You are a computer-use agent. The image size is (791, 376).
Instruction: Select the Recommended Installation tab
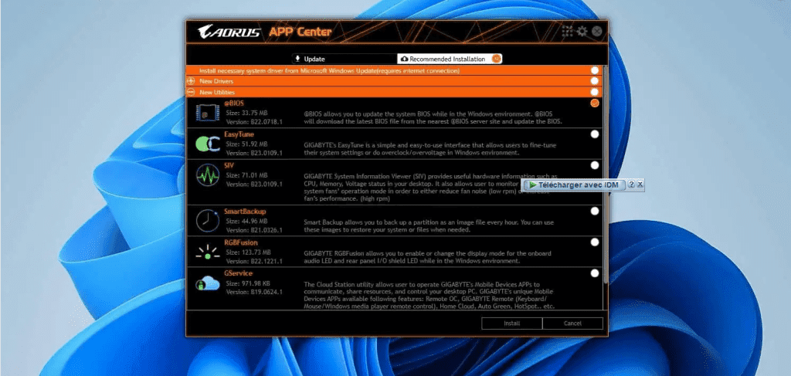[446, 59]
